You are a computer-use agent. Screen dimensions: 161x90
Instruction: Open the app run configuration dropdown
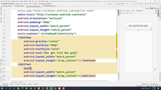[110, 4]
